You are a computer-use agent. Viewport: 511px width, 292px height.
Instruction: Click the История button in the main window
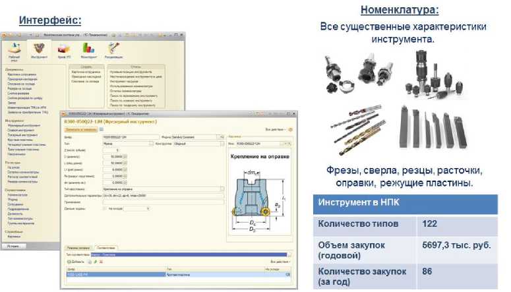13,246
